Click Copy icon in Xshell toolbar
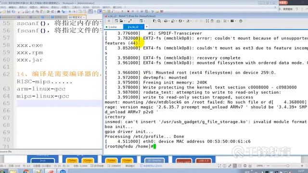Image resolution: width=308 pixels, height=173 pixels. click(154, 21)
